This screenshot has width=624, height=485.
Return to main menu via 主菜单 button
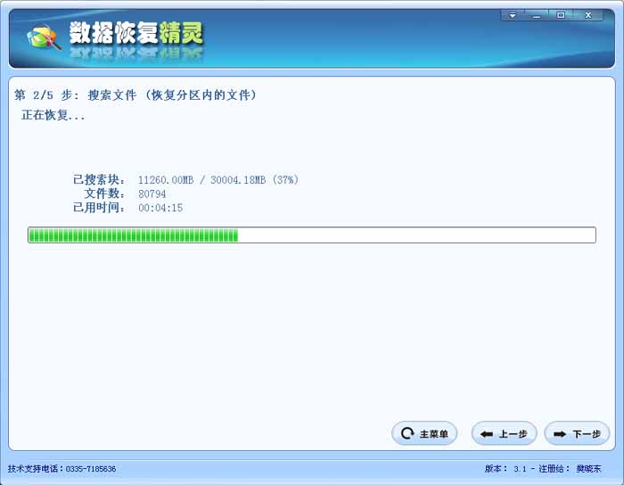pyautogui.click(x=424, y=434)
